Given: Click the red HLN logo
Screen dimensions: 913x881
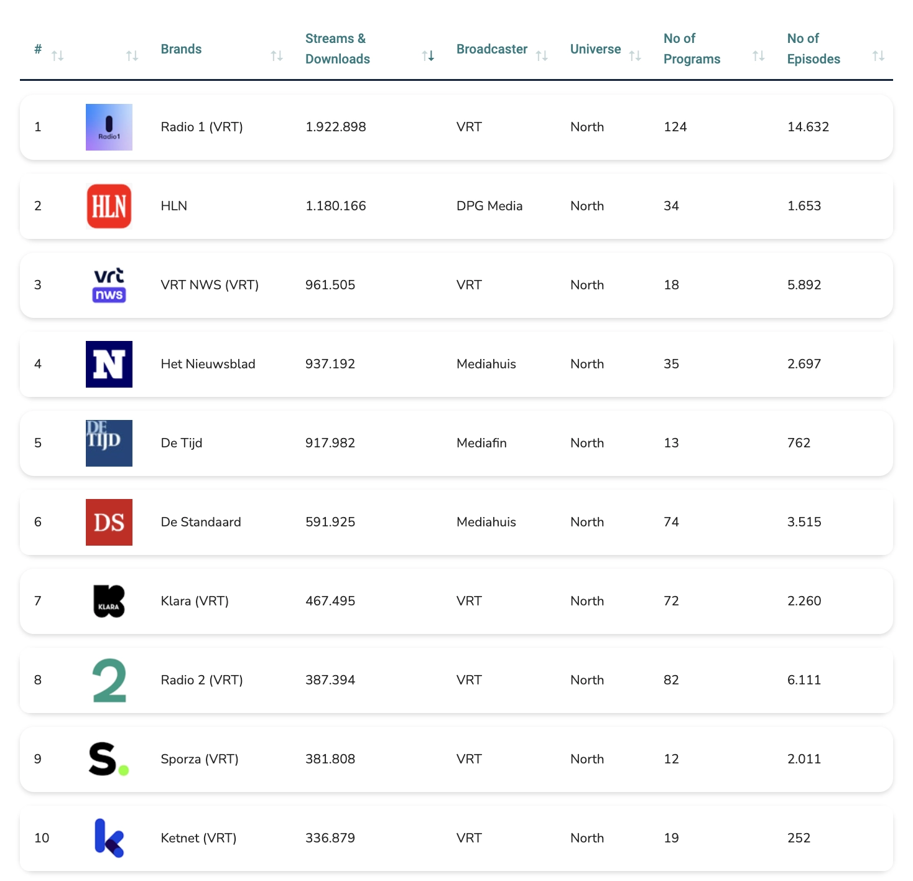Looking at the screenshot, I should click(x=109, y=206).
